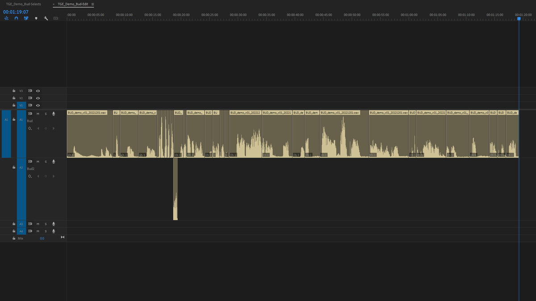Solo the Bud audio track A1
The width and height of the screenshot is (536, 301).
tap(46, 114)
